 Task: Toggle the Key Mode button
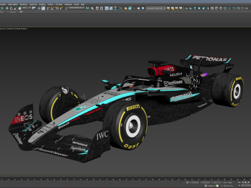pyautogui.click(x=239, y=185)
